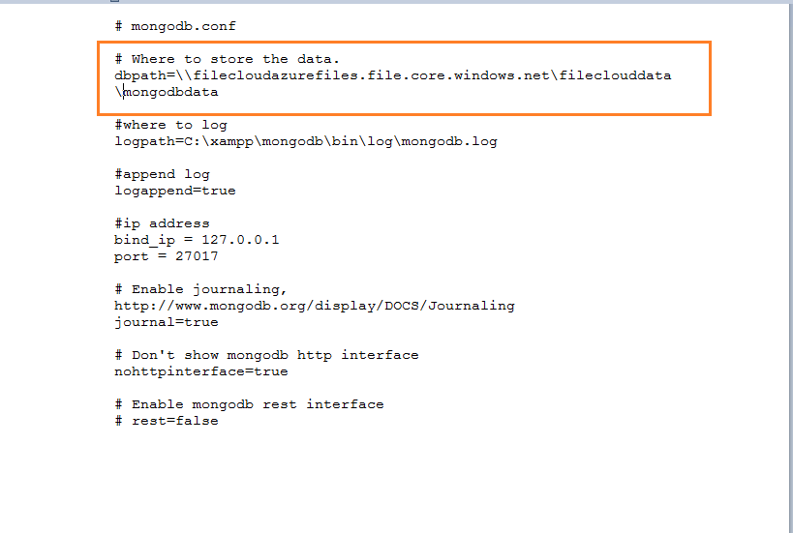The height and width of the screenshot is (533, 793).
Task: Click the '# Enable journaling,' comment
Action: [200, 289]
